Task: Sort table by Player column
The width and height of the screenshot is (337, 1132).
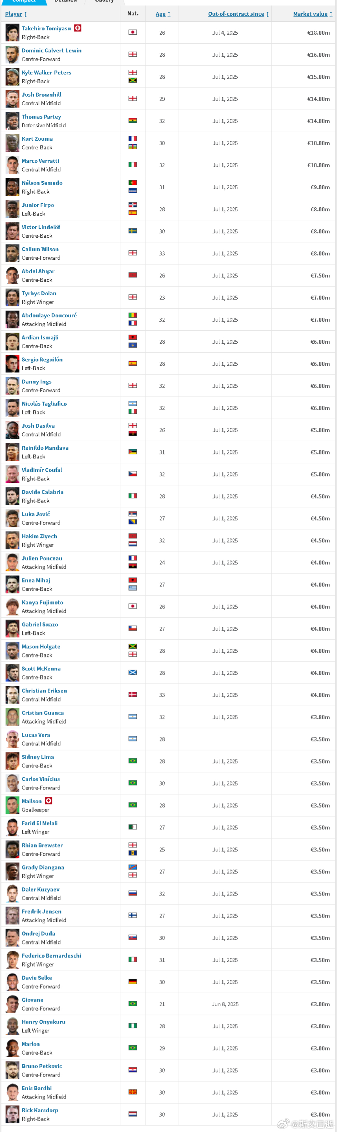Action: (16, 14)
